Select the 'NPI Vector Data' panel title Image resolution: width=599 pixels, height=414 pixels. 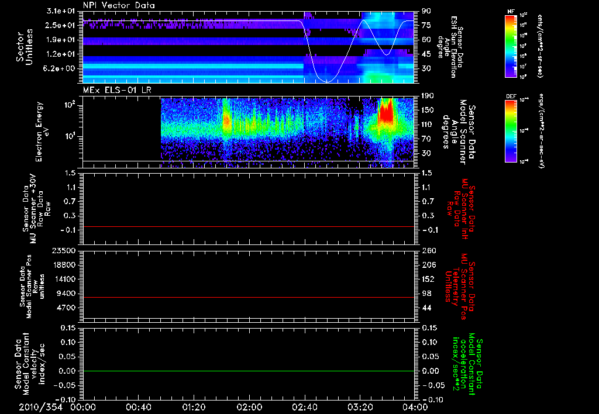[x=119, y=5]
